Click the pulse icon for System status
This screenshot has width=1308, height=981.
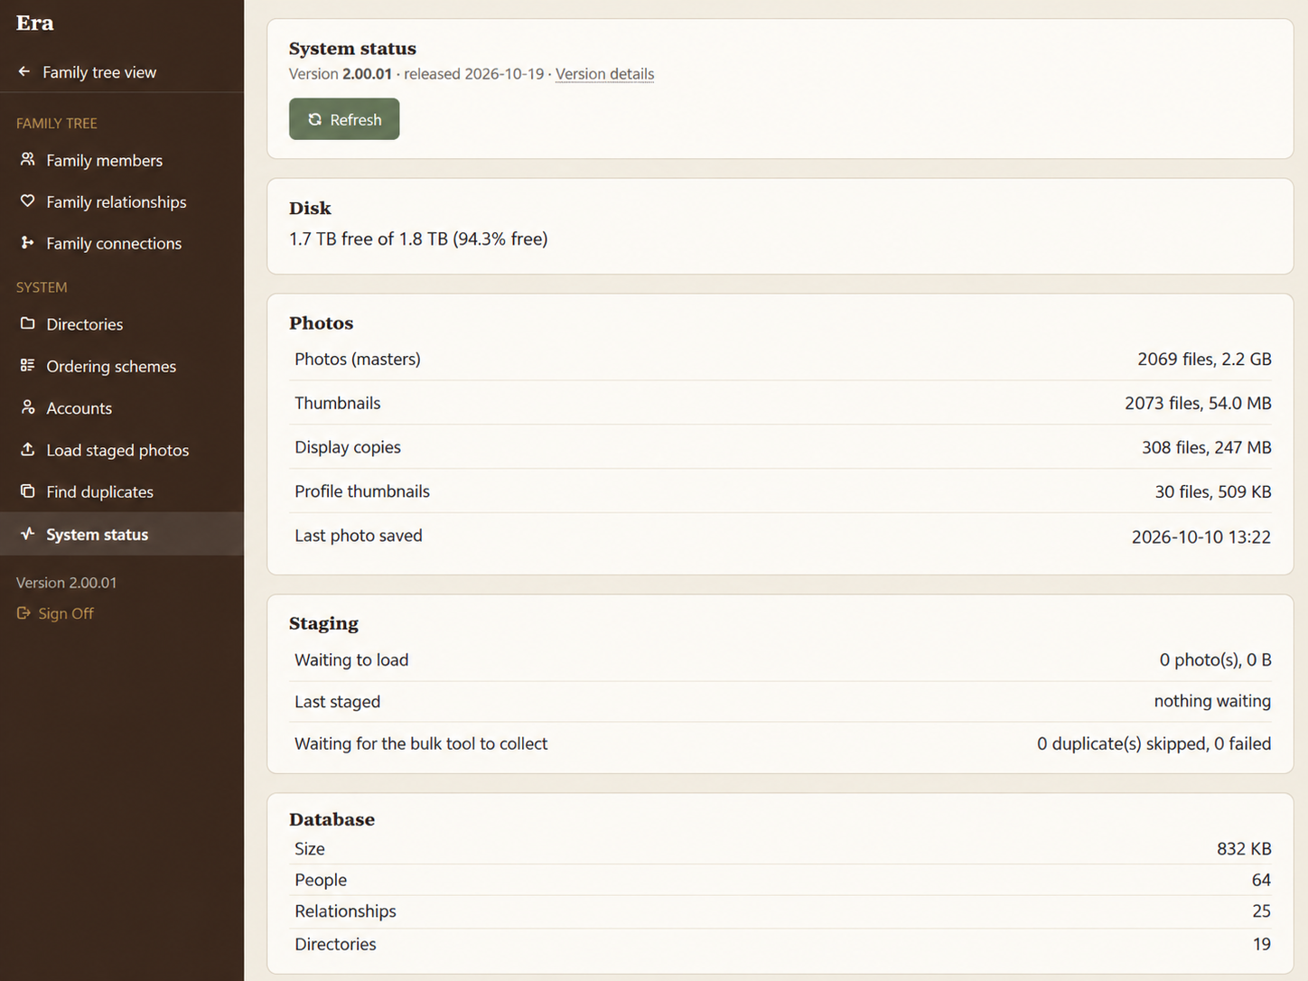click(x=28, y=534)
